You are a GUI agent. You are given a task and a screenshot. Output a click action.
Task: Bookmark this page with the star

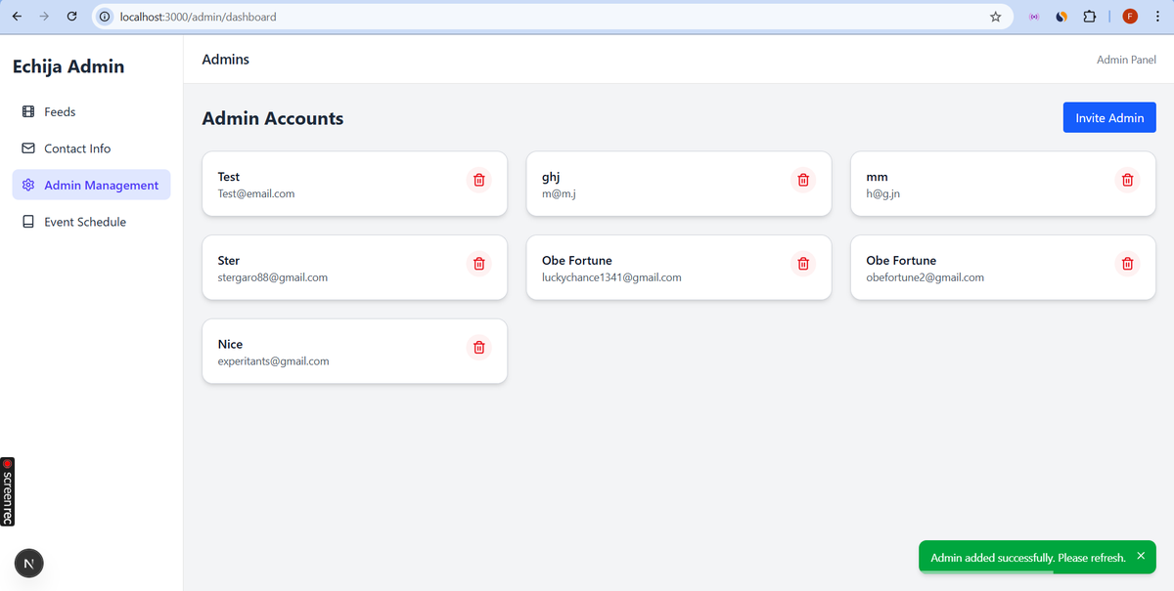tap(996, 17)
